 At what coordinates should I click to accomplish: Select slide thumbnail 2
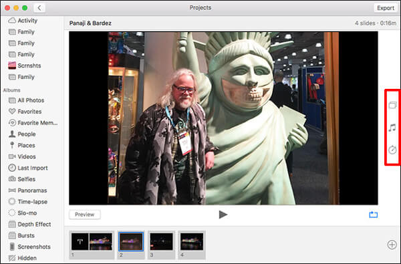click(131, 241)
